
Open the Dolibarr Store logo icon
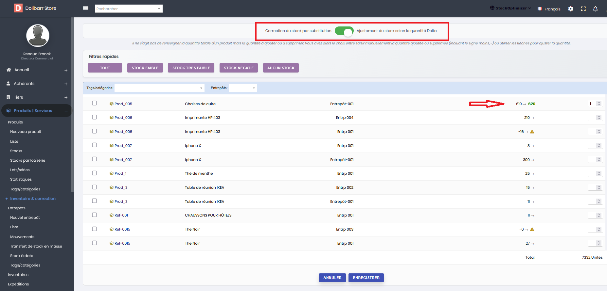pyautogui.click(x=18, y=8)
